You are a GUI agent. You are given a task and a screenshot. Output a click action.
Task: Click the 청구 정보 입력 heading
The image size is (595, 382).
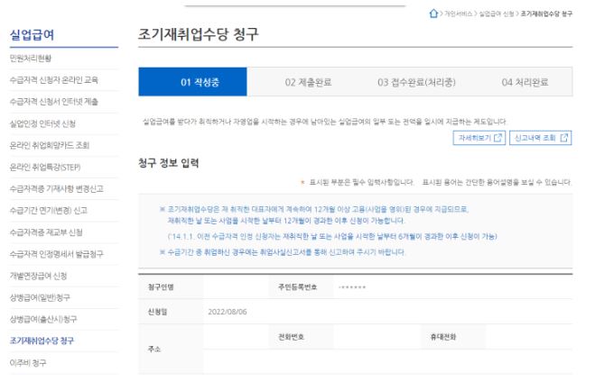(x=169, y=163)
